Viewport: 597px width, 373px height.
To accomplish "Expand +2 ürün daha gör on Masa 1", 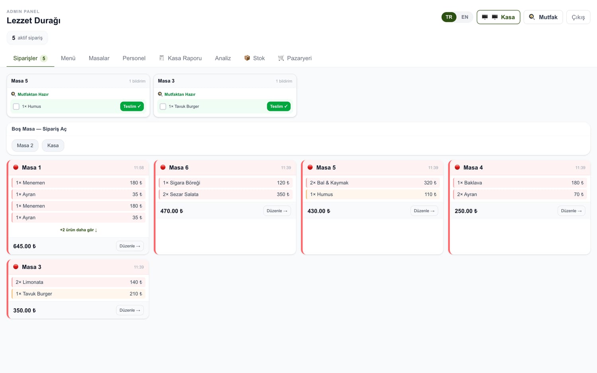I will click(78, 230).
